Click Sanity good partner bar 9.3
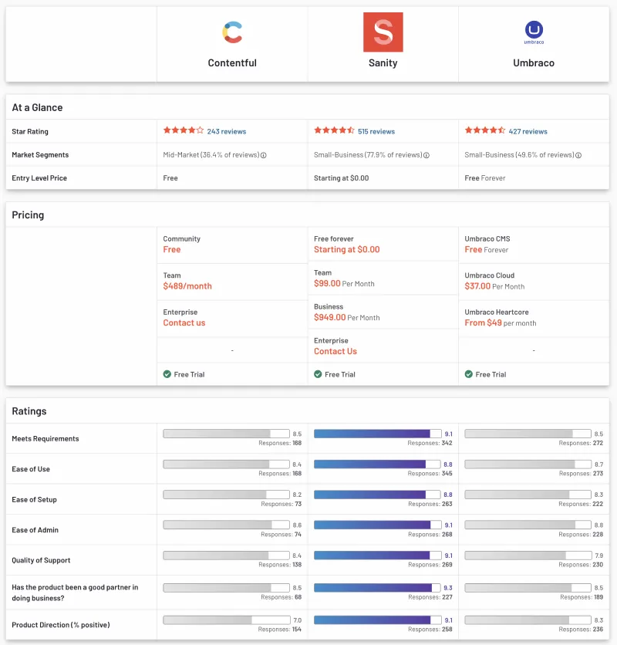The width and height of the screenshot is (617, 645). [378, 588]
